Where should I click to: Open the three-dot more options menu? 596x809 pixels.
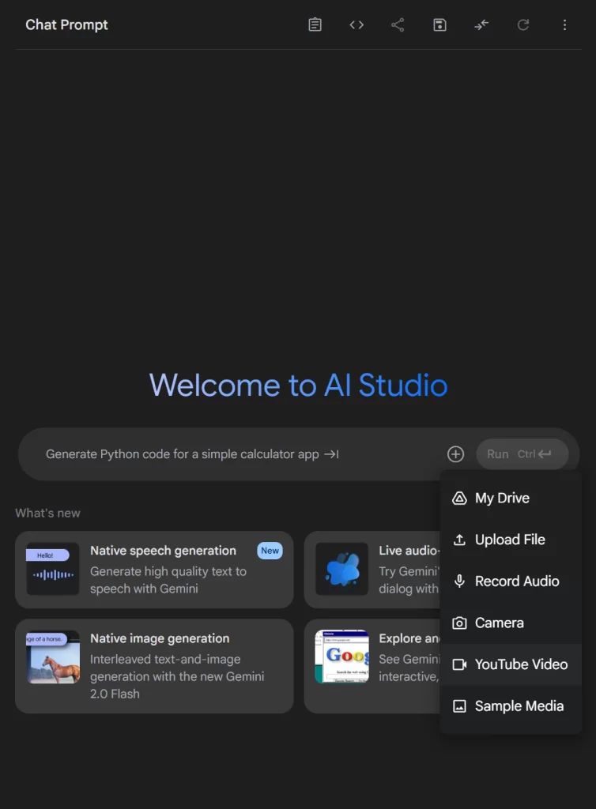click(564, 24)
